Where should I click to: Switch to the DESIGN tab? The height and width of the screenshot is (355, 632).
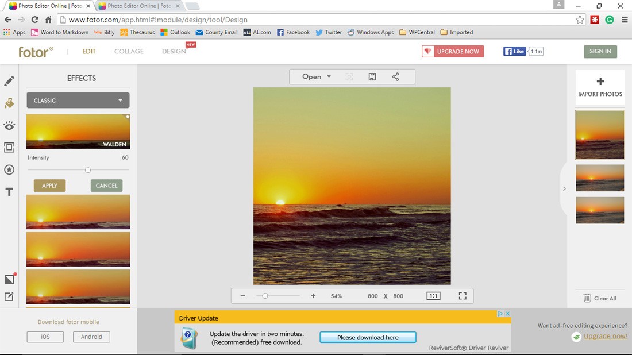coord(174,51)
